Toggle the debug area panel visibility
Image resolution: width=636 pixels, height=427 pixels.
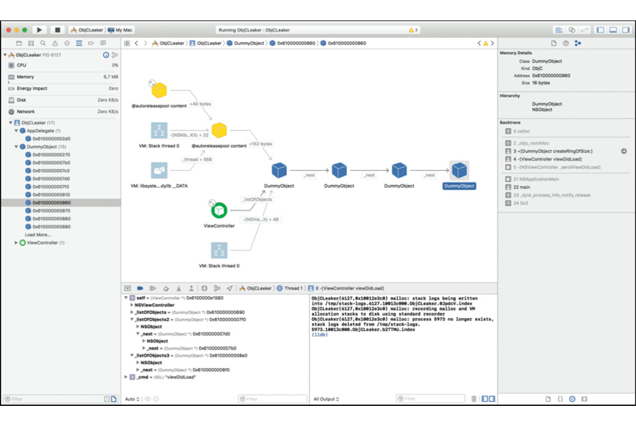point(612,29)
